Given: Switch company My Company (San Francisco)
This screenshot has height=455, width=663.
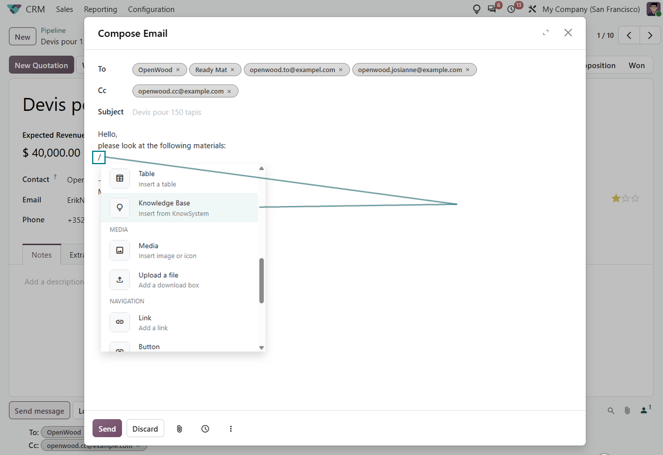Looking at the screenshot, I should pos(591,9).
